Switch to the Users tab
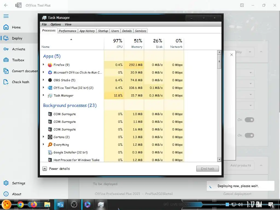This screenshot has width=280, height=210. point(115,31)
